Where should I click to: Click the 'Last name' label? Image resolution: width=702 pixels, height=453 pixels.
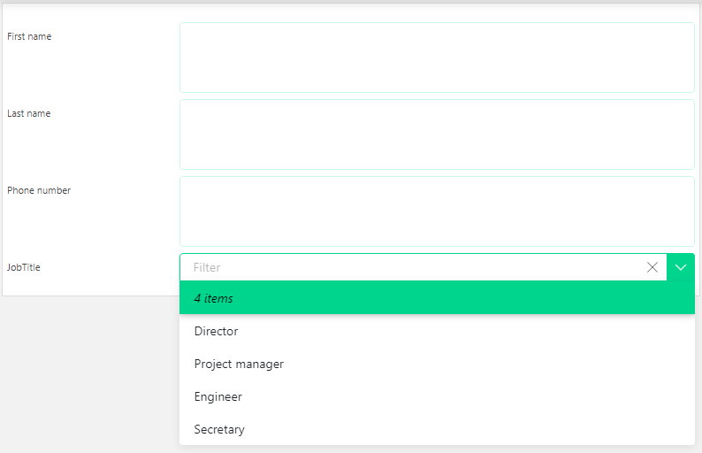click(x=28, y=113)
